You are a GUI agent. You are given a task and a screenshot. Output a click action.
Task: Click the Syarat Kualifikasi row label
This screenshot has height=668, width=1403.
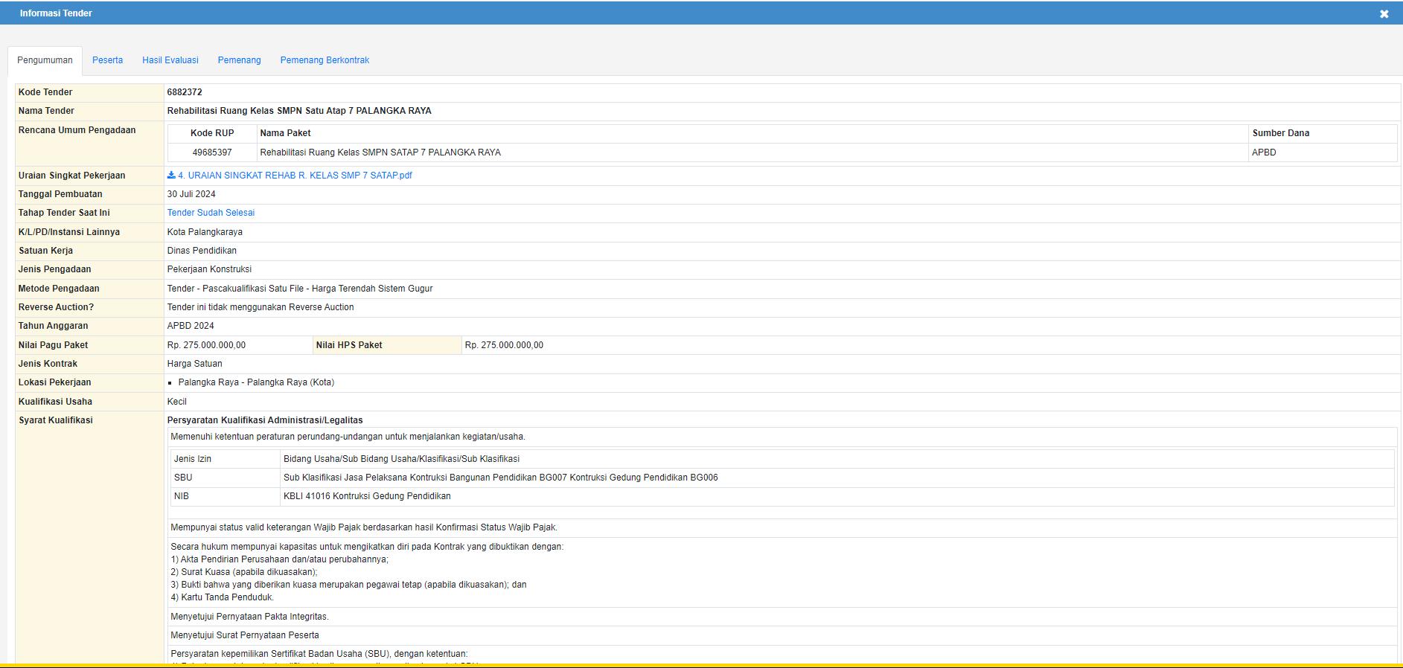tap(56, 420)
